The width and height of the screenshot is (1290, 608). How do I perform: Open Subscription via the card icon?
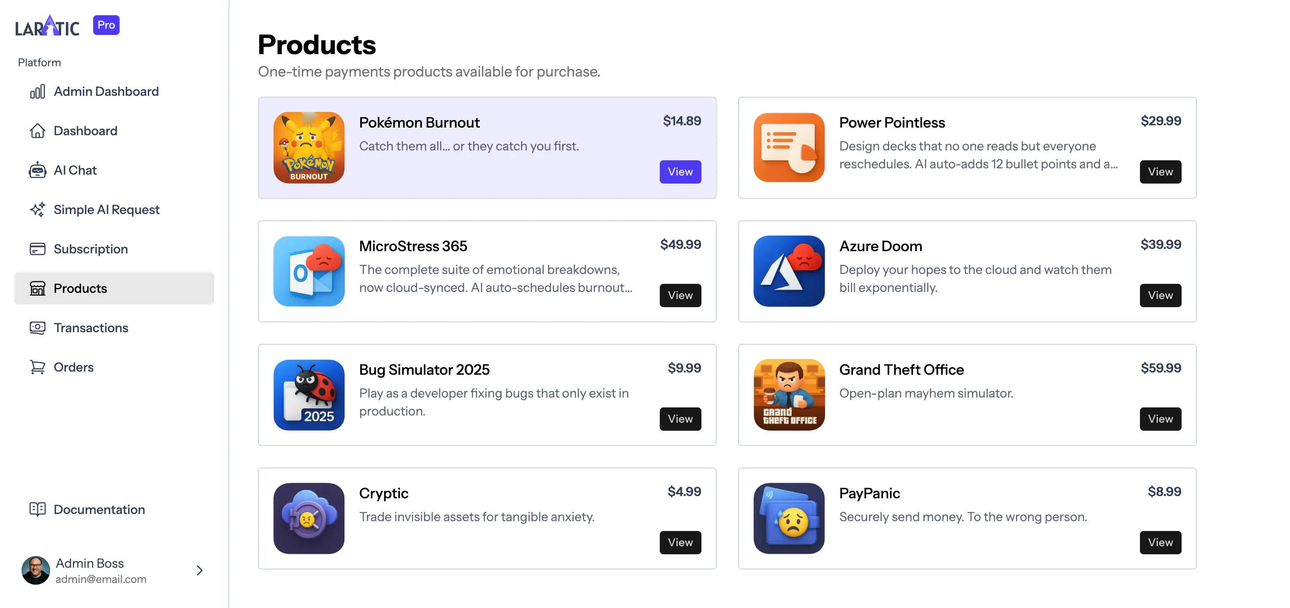coord(38,248)
